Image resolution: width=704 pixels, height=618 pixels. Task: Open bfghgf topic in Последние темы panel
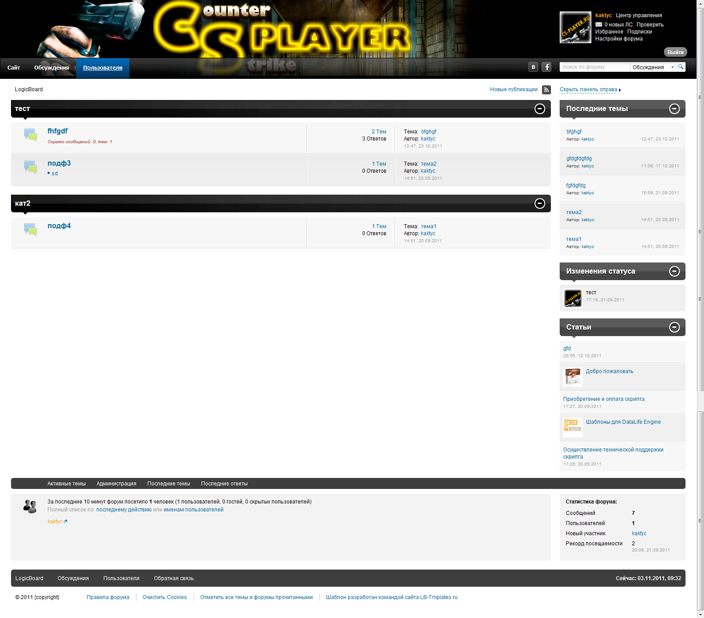click(x=574, y=132)
